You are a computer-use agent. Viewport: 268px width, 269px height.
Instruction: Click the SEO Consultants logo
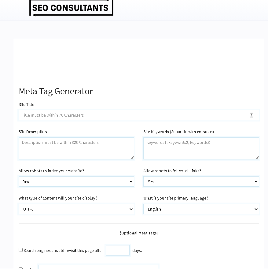tap(71, 7)
